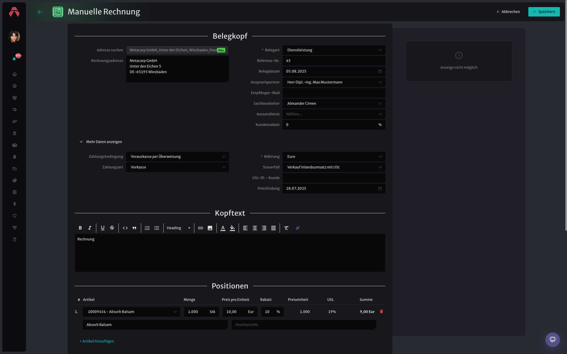Go back using the arrow next to Manuelle Rechnung

[40, 12]
